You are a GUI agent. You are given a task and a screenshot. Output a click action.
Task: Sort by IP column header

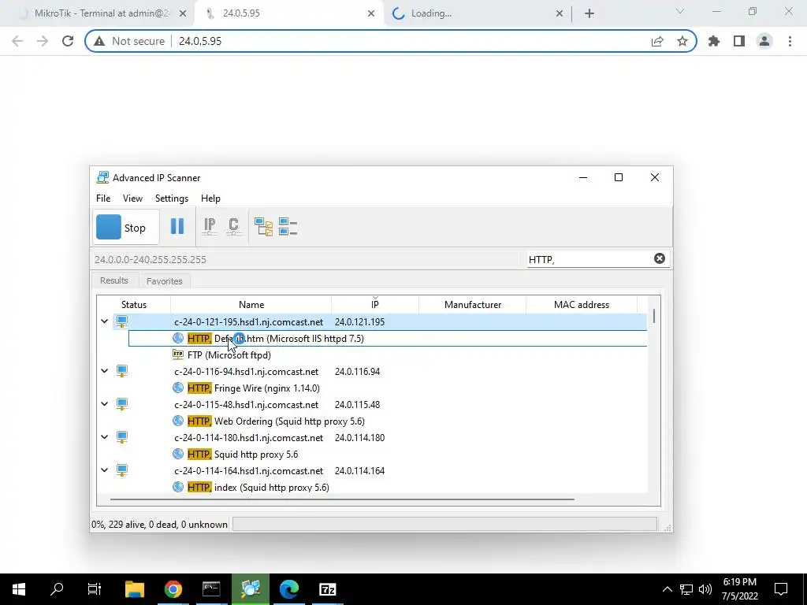[374, 305]
